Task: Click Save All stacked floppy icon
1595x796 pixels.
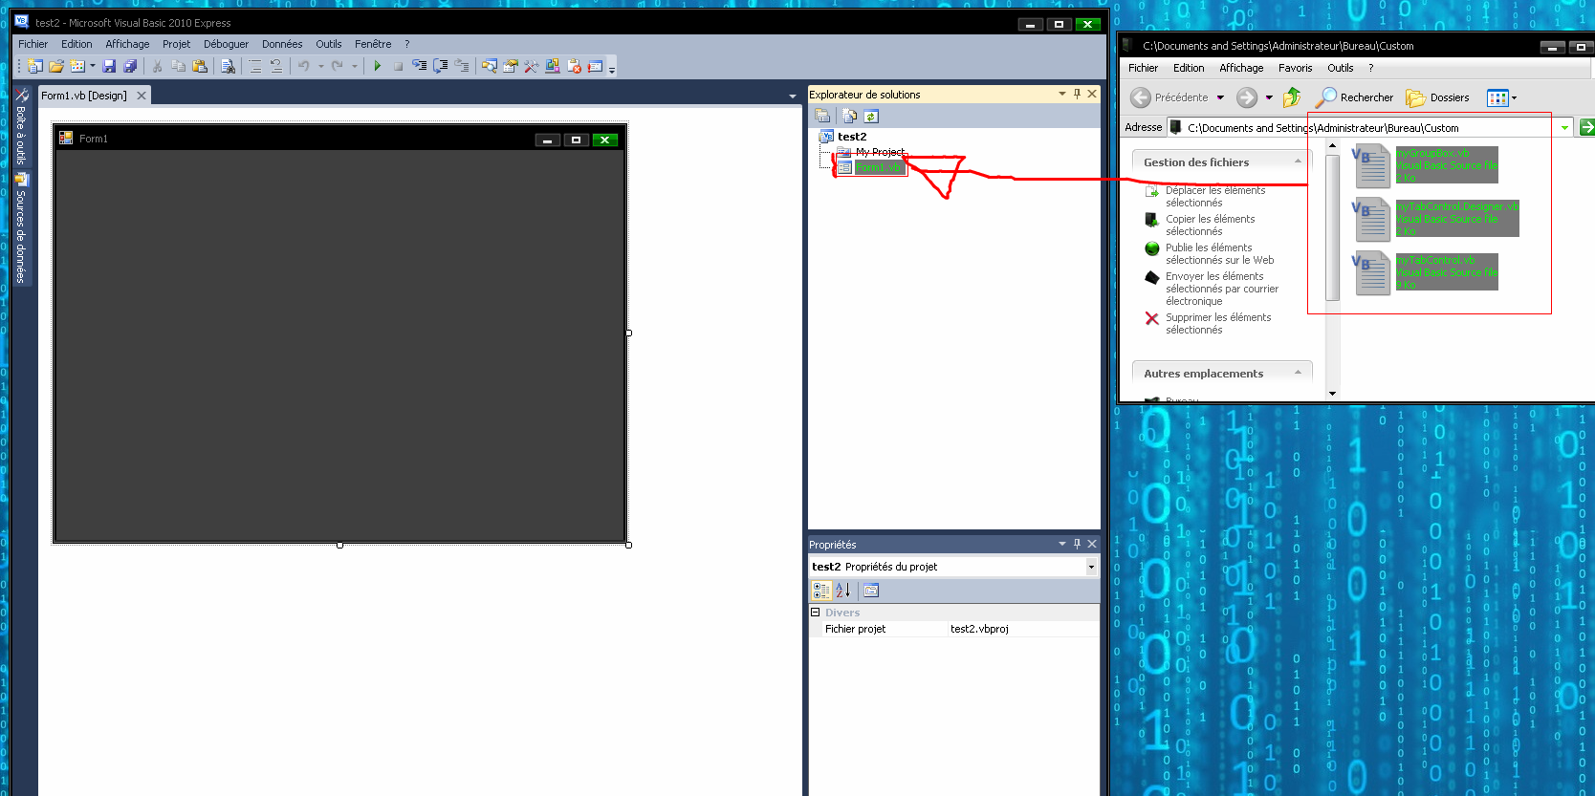Action: click(130, 66)
